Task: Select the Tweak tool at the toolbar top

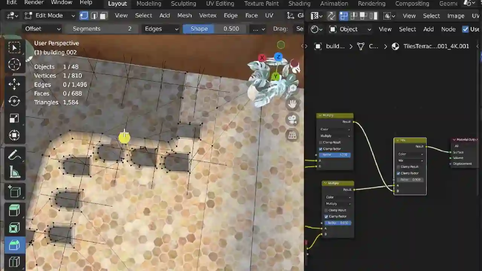Action: point(14,47)
